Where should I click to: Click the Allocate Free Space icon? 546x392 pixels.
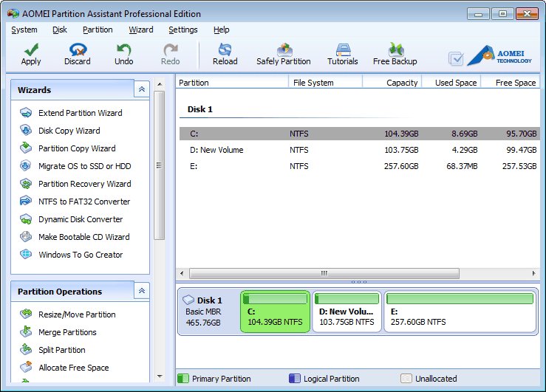(26, 367)
